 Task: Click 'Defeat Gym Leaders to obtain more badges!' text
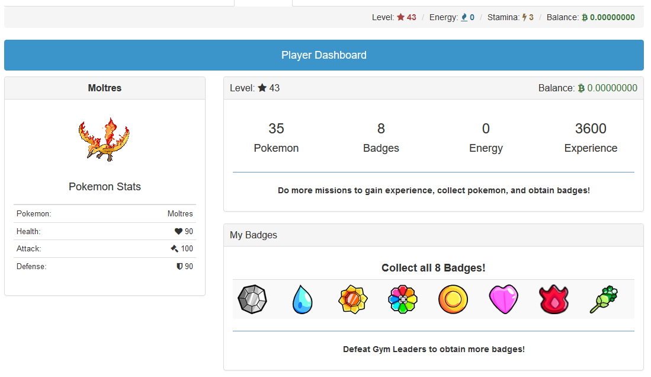tap(434, 349)
